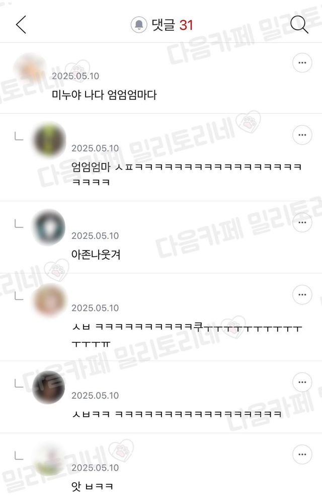The image size is (322, 504).
Task: Open more options for 엄엄엄마 reply
Action: click(302, 135)
